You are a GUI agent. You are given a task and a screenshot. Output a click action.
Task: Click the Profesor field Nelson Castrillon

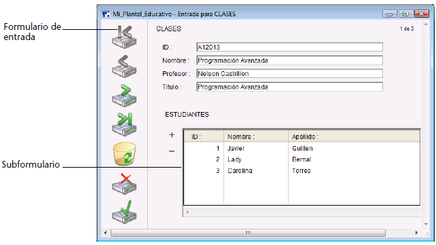[289, 73]
